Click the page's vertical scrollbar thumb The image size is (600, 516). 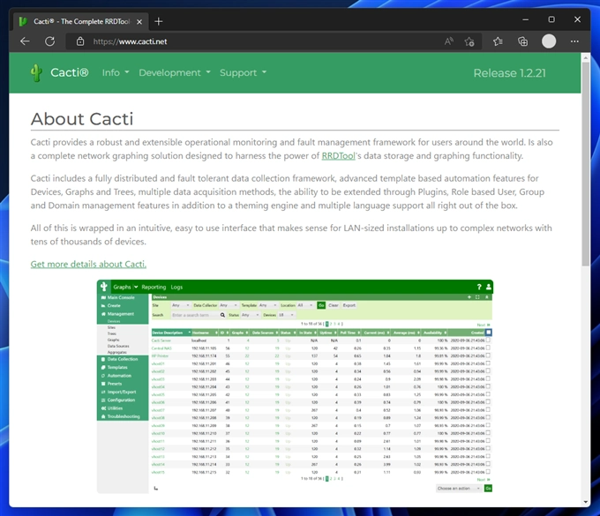pyautogui.click(x=586, y=164)
